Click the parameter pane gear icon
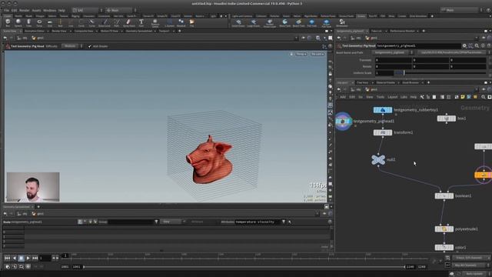 pyautogui.click(x=464, y=46)
